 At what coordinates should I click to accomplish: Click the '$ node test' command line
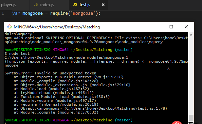tap(17, 54)
